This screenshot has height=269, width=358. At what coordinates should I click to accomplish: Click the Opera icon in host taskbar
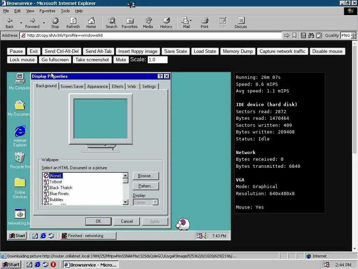[x=53, y=265]
